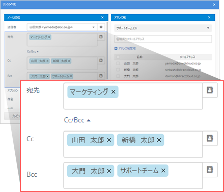This screenshot has width=224, height=192.
Task: Close the メール送信 panel
Action: tap(102, 17)
